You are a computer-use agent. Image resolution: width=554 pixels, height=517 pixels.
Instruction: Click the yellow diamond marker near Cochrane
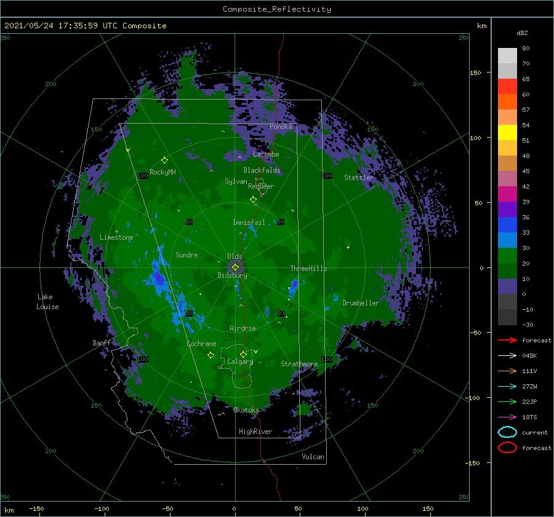211,355
